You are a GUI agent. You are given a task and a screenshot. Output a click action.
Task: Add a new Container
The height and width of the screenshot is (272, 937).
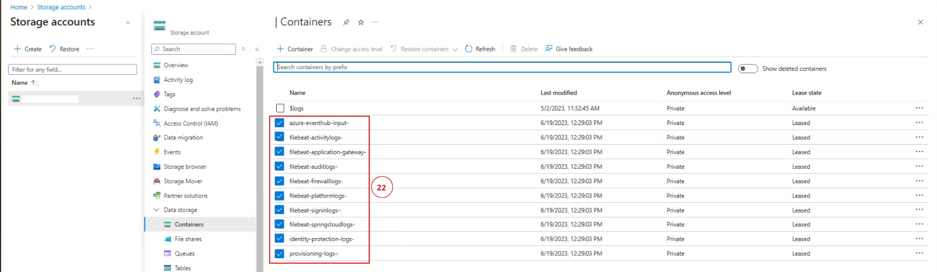[295, 49]
